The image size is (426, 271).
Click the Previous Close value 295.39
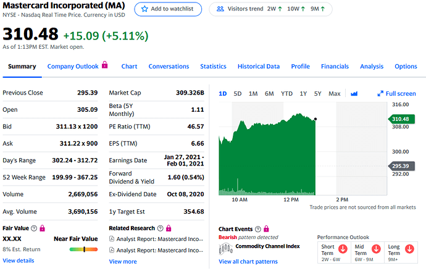click(87, 93)
